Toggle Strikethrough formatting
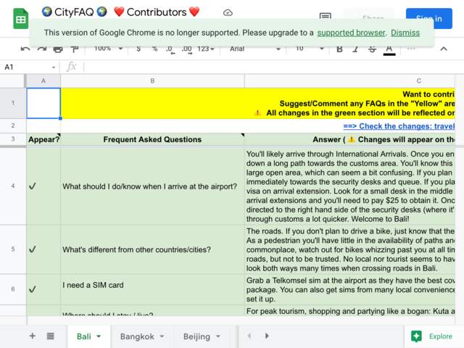The width and height of the screenshot is (464, 348). pos(372,49)
